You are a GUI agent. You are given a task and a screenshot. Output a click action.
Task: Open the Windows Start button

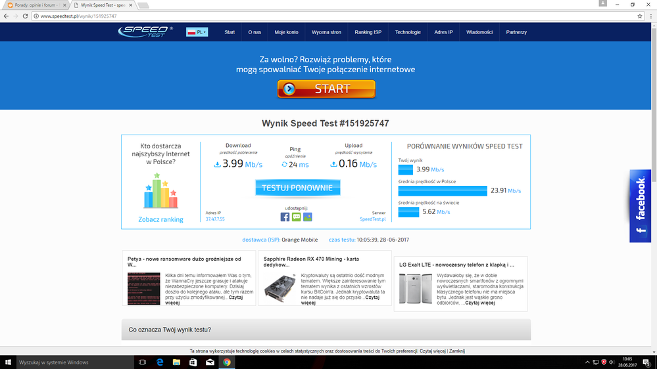click(x=8, y=362)
